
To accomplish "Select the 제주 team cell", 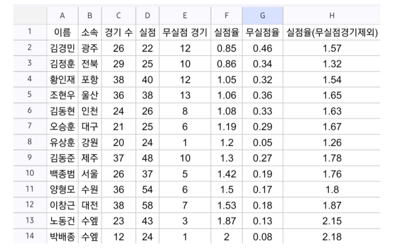I will (90, 158).
